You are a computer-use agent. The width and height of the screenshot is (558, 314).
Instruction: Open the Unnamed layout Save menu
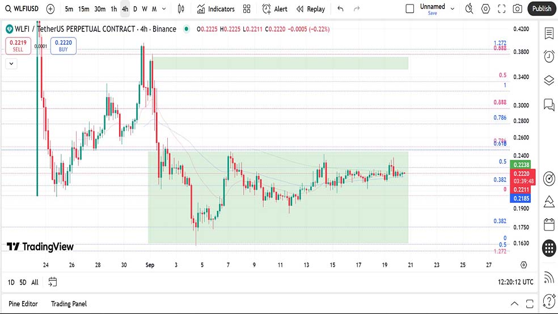tap(432, 9)
